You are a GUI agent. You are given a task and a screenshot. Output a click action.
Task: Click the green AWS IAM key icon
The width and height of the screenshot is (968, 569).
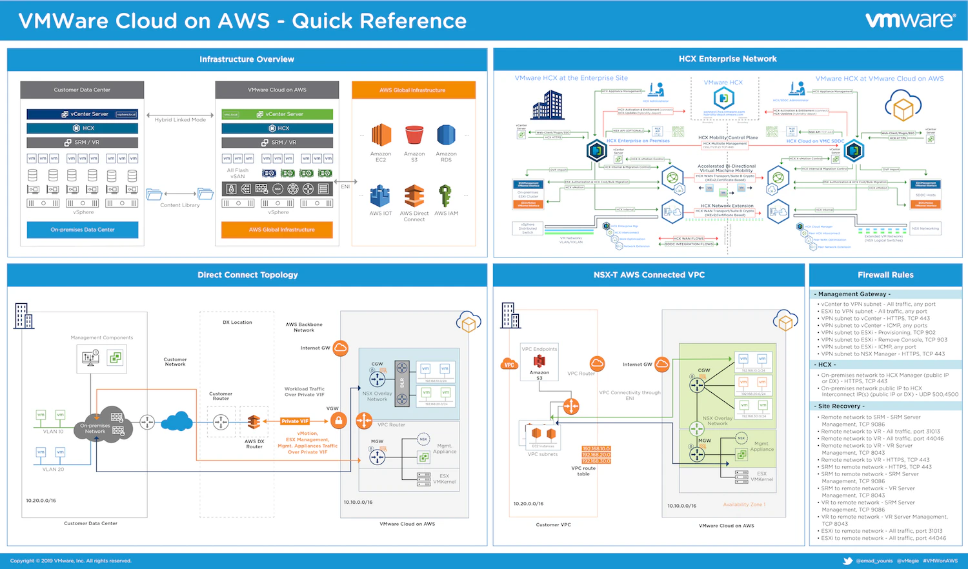445,196
